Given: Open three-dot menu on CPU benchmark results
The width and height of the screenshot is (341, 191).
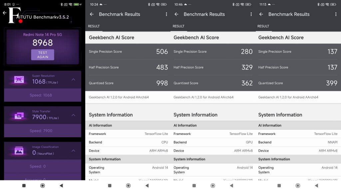Looking at the screenshot, I should click(x=167, y=14).
